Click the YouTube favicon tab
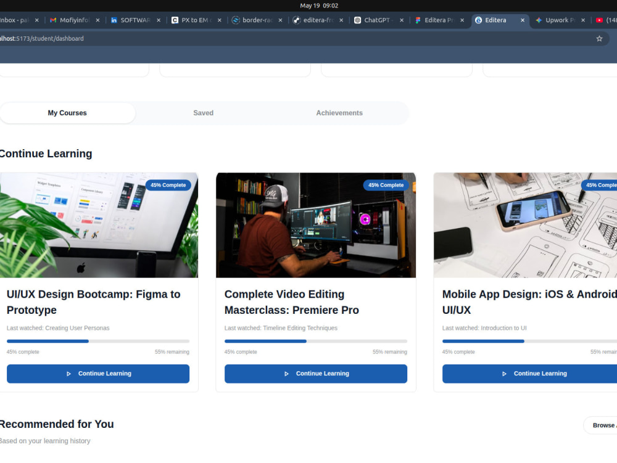This screenshot has width=617, height=463. coord(599,20)
